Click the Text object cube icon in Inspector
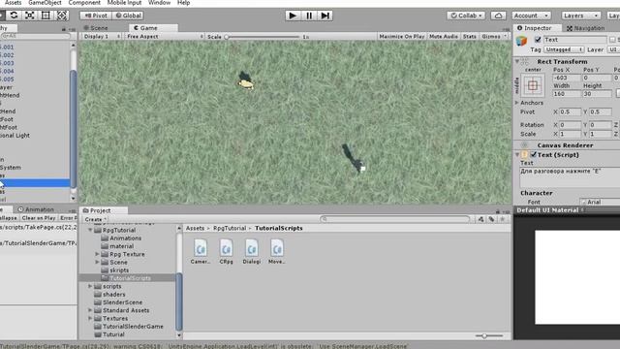Screen dimensions: 620x349 point(521,41)
